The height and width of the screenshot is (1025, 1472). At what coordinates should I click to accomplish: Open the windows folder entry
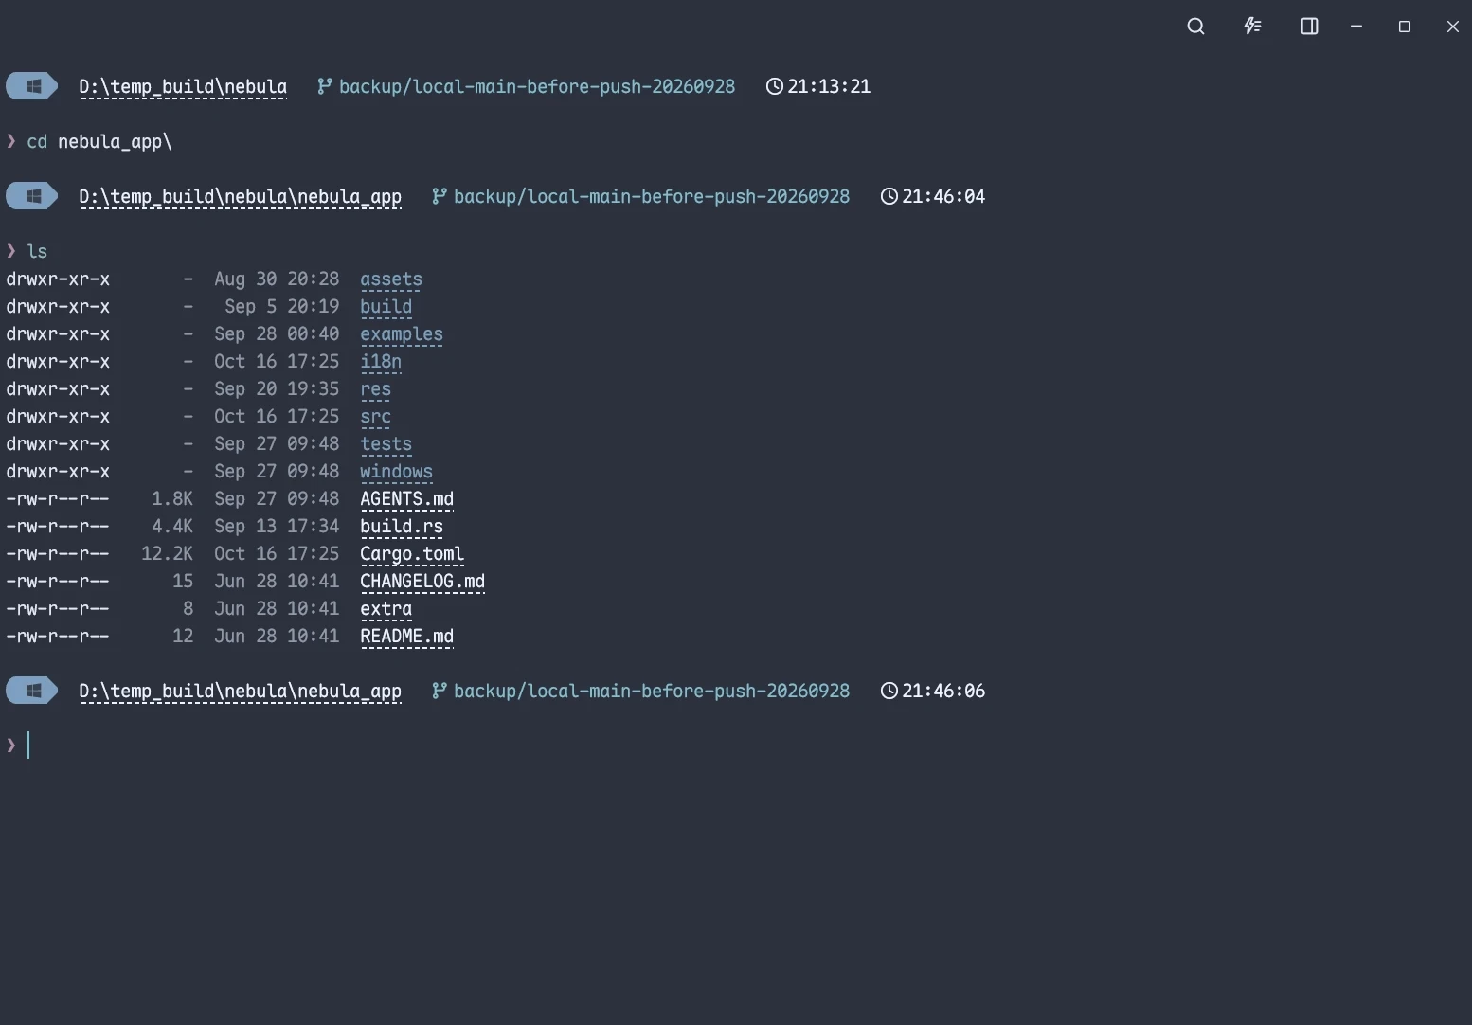point(396,472)
